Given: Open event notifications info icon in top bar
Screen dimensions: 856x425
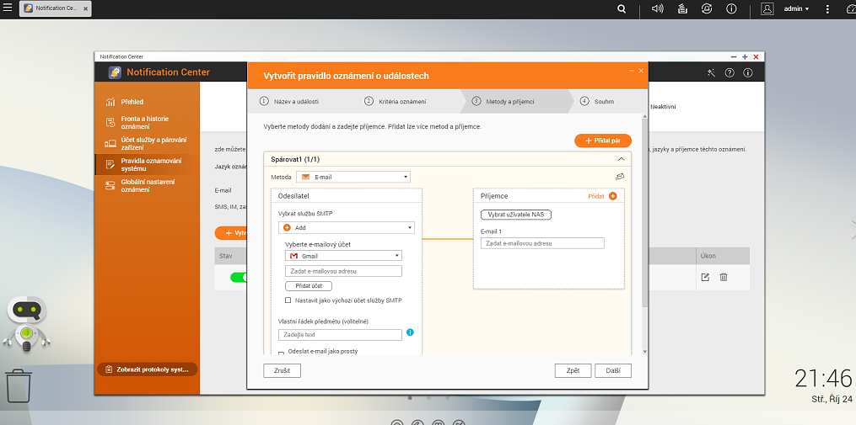Looking at the screenshot, I should [x=731, y=8].
